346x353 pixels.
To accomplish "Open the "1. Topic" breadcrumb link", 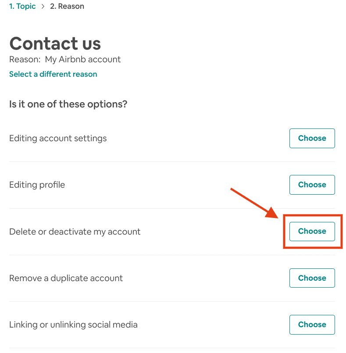I will [22, 6].
